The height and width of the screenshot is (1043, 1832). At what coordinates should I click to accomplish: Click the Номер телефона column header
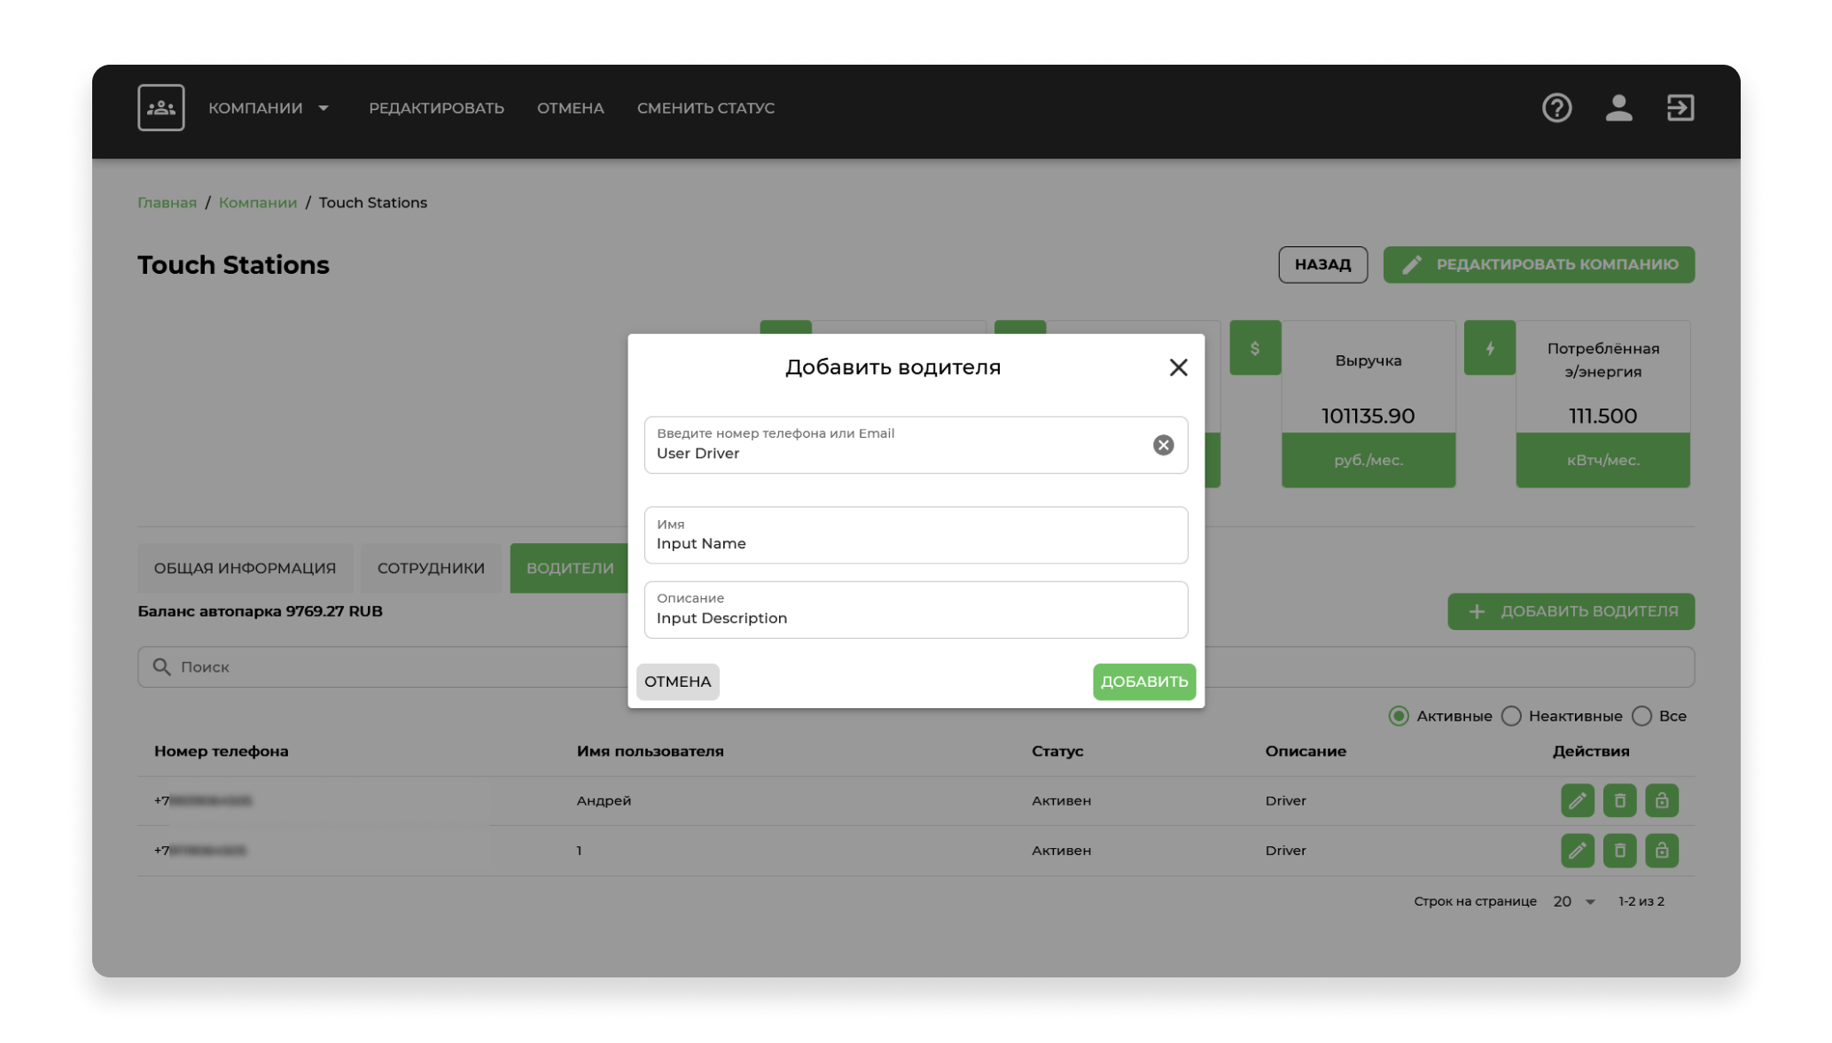pos(221,751)
